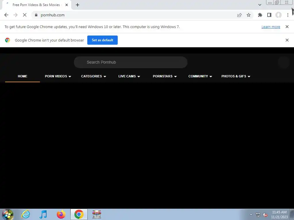Launch Internet Explorer from taskbar

26,214
